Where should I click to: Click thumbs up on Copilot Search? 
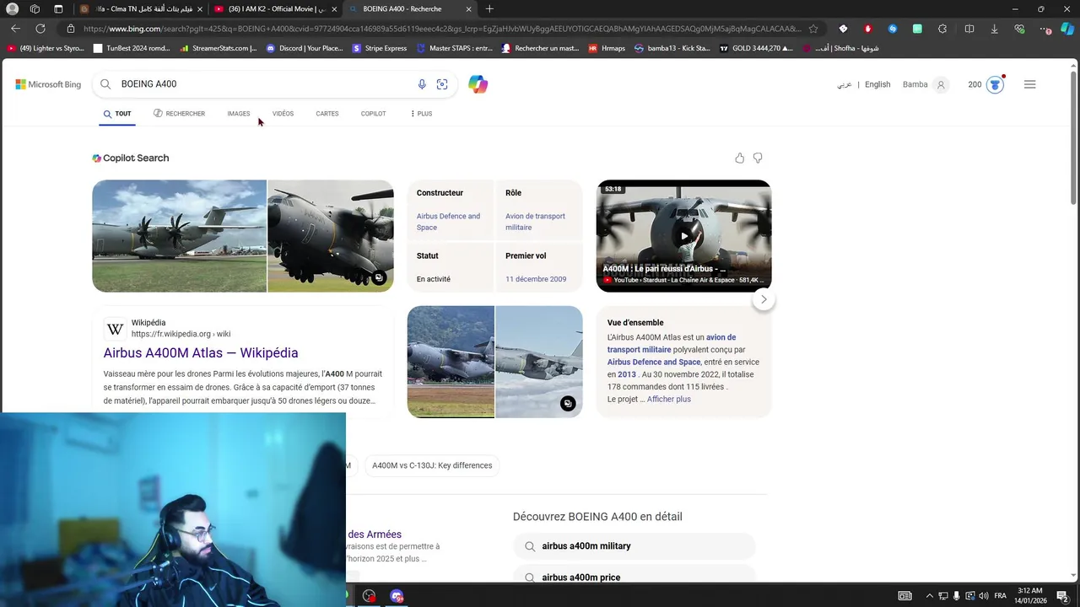tap(739, 158)
